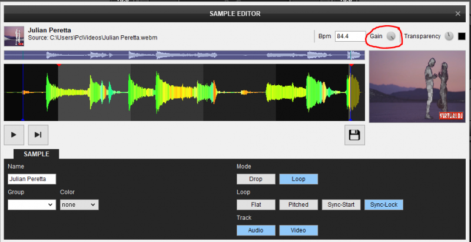Click the video preview image
This screenshot has width=471, height=242.
(x=417, y=86)
